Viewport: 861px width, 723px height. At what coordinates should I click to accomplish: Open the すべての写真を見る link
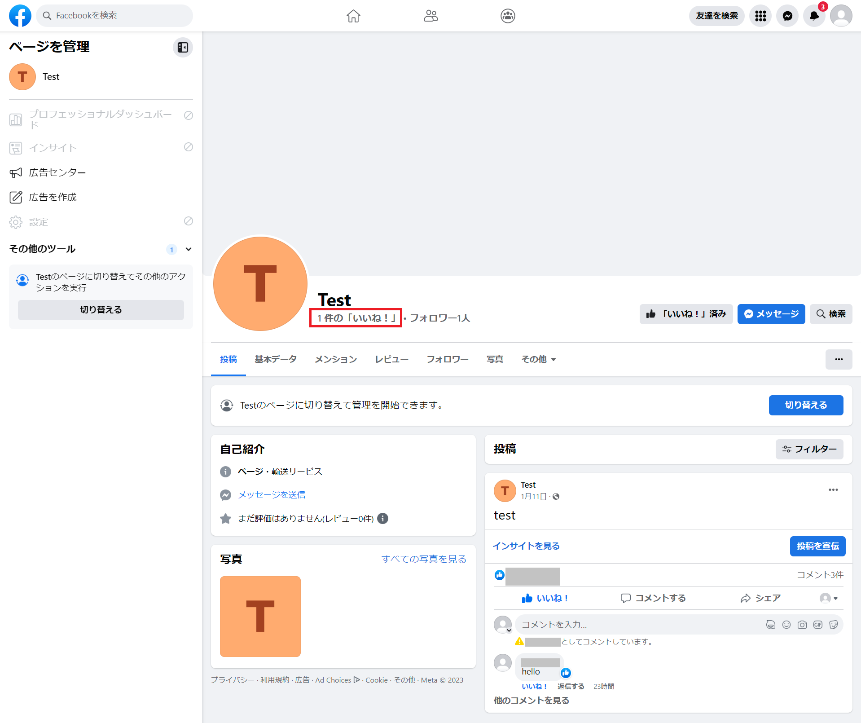point(424,559)
